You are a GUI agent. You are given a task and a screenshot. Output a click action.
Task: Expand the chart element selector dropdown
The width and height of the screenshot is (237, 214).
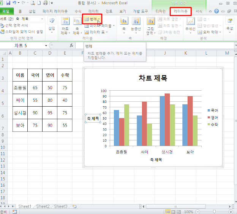[42, 19]
